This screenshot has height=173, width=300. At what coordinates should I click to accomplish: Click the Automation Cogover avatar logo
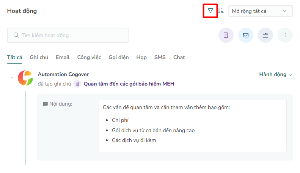pyautogui.click(x=25, y=78)
